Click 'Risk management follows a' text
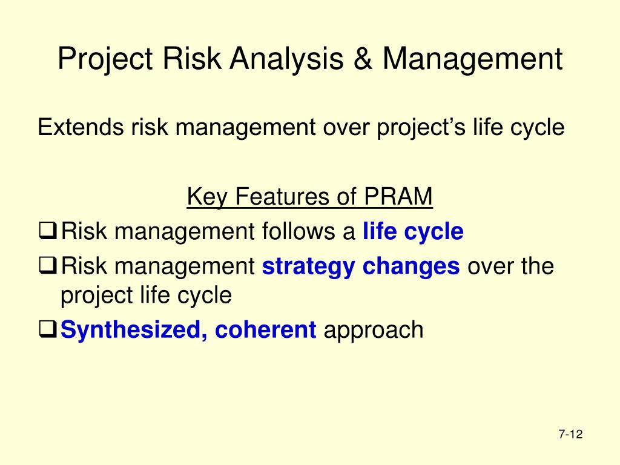The height and width of the screenshot is (465, 620). click(208, 231)
